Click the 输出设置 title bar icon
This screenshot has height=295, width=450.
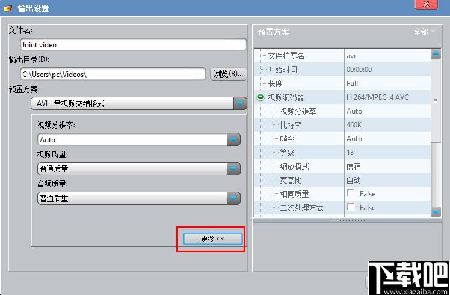[x=7, y=8]
